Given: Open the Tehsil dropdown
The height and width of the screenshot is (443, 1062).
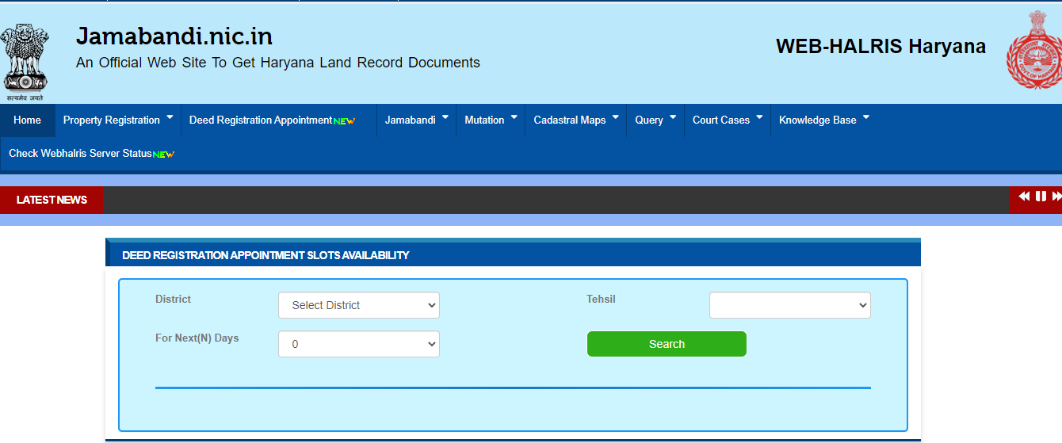Looking at the screenshot, I should click(789, 305).
